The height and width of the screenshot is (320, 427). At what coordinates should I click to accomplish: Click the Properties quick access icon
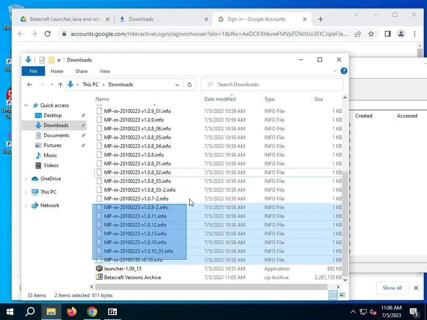pos(42,60)
